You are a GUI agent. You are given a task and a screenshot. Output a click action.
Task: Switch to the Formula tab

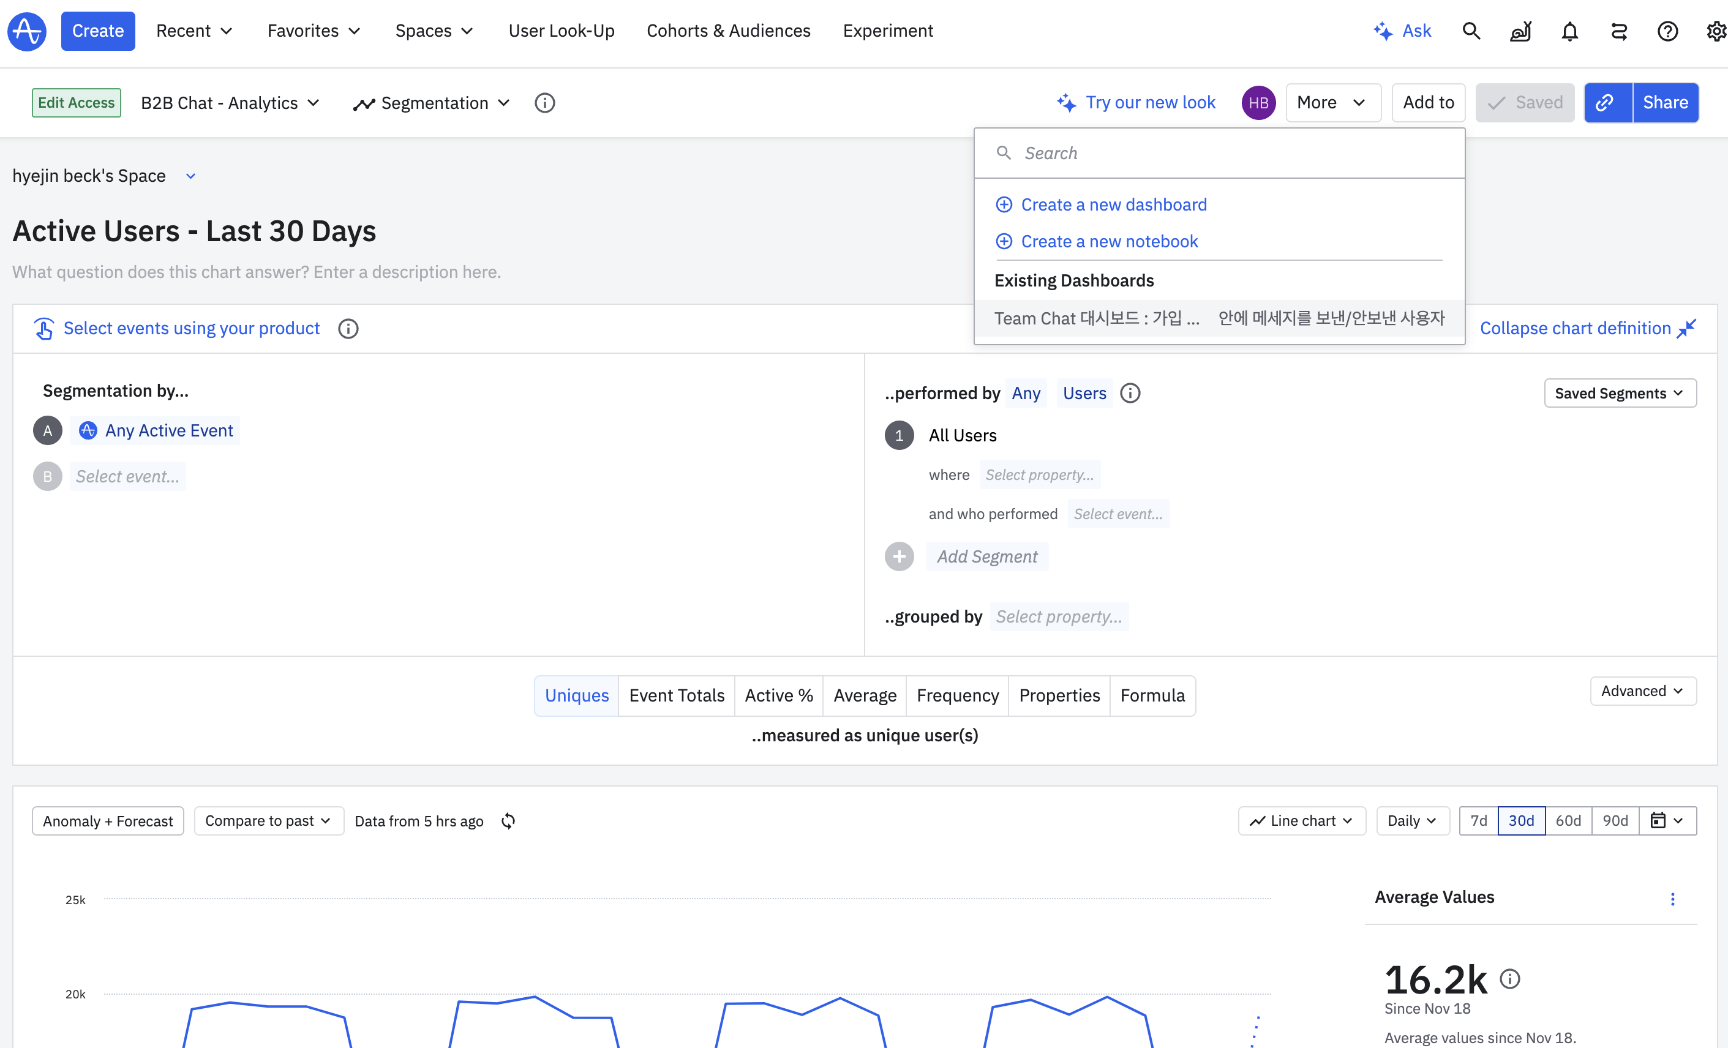(x=1152, y=695)
